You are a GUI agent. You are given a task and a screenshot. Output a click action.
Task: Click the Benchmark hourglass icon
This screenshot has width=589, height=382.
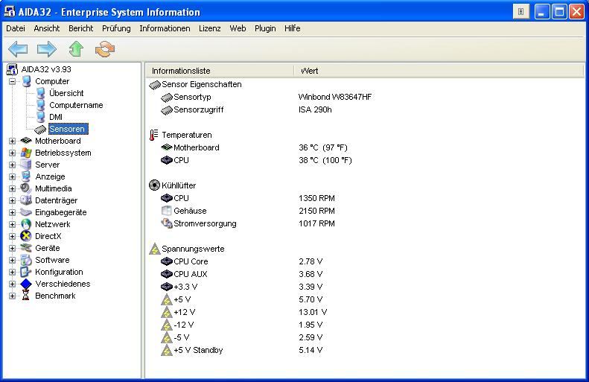coord(26,296)
